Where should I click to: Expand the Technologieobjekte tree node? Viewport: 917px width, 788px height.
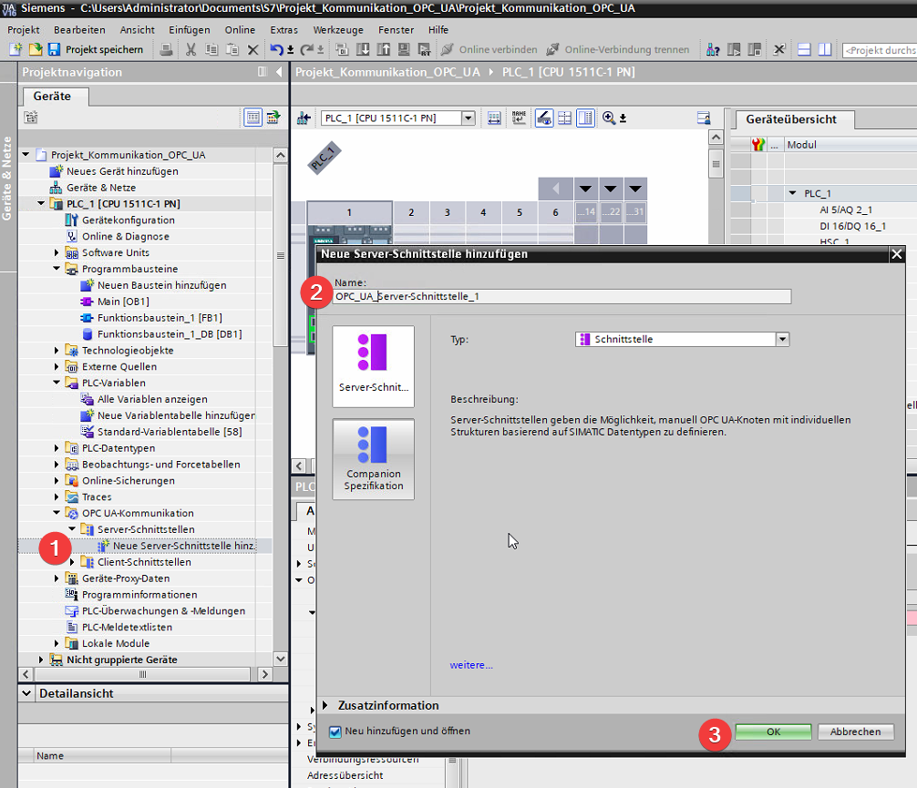click(57, 350)
